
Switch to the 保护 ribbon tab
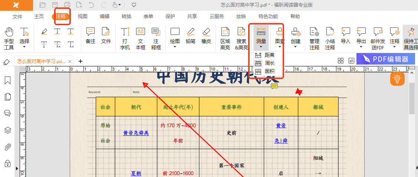point(170,17)
